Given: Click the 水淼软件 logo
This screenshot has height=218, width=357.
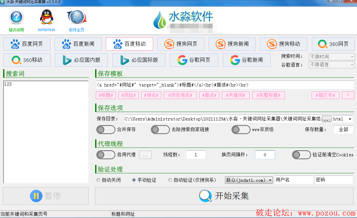Looking at the screenshot, I should pos(183,20).
